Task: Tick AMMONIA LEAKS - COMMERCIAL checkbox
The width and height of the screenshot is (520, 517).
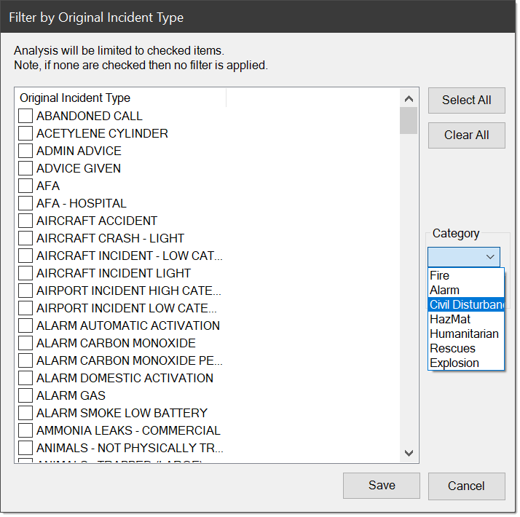Action: pyautogui.click(x=25, y=430)
